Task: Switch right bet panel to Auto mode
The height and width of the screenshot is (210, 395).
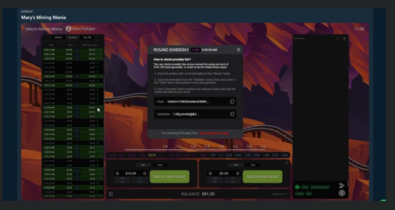Action: click(252, 165)
